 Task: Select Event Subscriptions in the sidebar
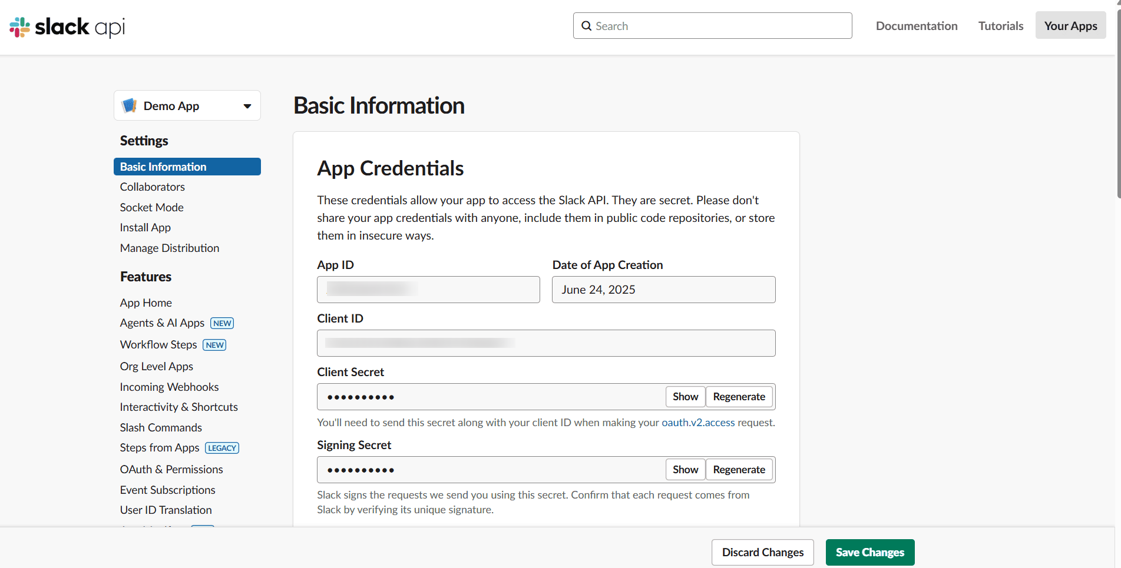[x=167, y=490]
